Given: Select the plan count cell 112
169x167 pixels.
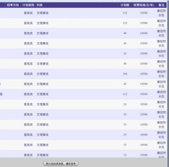Looking at the screenshot, I should [x=125, y=94].
